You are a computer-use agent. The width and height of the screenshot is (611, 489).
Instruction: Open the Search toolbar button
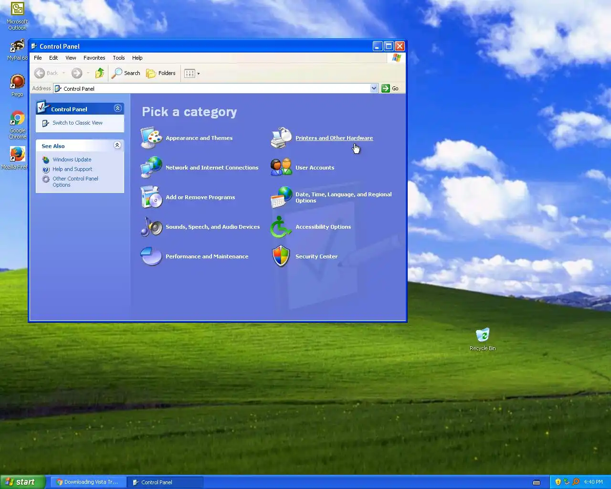click(126, 73)
